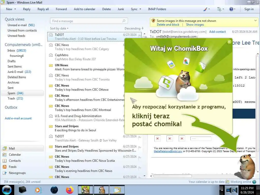Image resolution: width=260 pixels, height=195 pixels.
Task: Flag the CBC Nova Scotia message
Action: (x=140, y=157)
